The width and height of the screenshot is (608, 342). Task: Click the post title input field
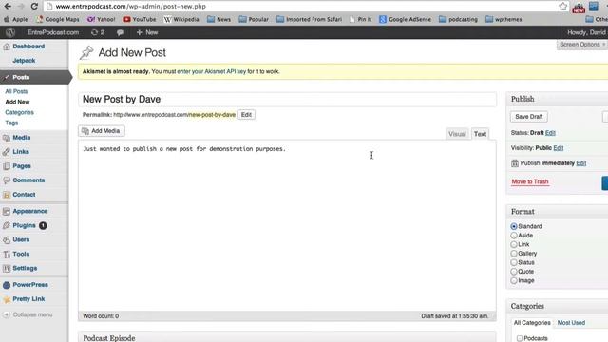[287, 99]
